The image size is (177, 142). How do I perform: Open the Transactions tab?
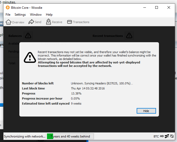click(x=78, y=22)
